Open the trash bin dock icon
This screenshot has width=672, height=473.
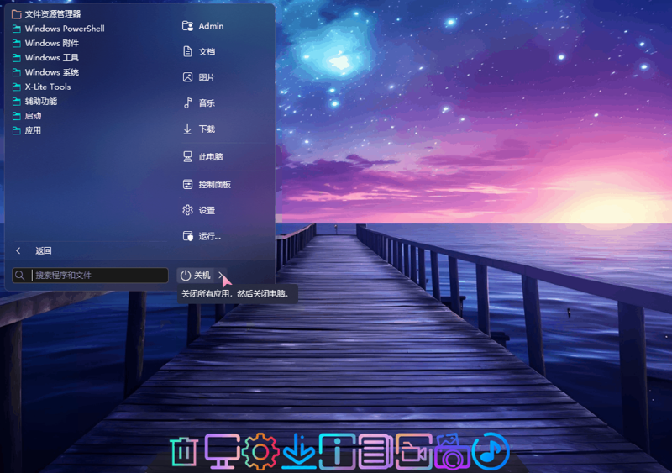coord(184,451)
